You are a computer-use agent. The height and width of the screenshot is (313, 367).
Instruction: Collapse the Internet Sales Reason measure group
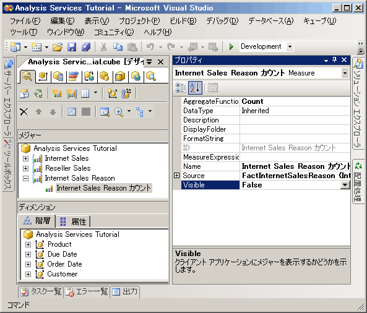(x=26, y=179)
